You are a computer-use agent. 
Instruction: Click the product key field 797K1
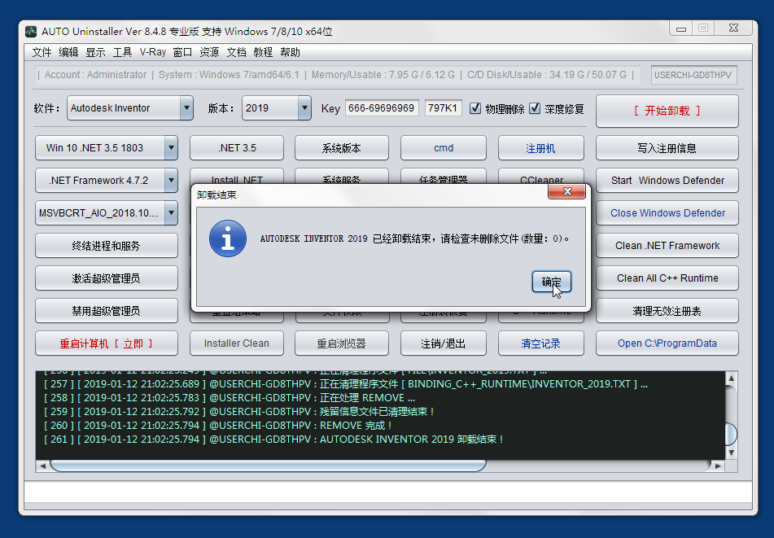[444, 108]
